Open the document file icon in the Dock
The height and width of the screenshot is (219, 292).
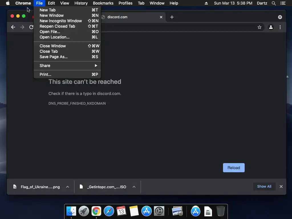pos(208,211)
